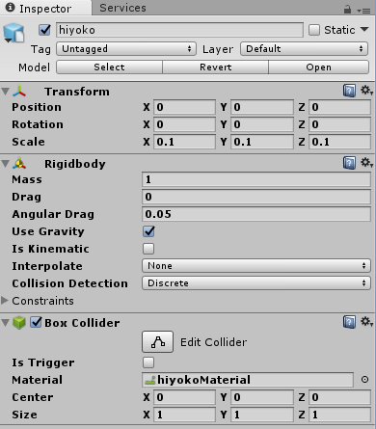Switch to the Services tab
The image size is (376, 429).
[122, 8]
